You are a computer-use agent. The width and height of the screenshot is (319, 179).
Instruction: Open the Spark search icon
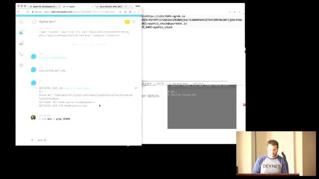(21, 22)
